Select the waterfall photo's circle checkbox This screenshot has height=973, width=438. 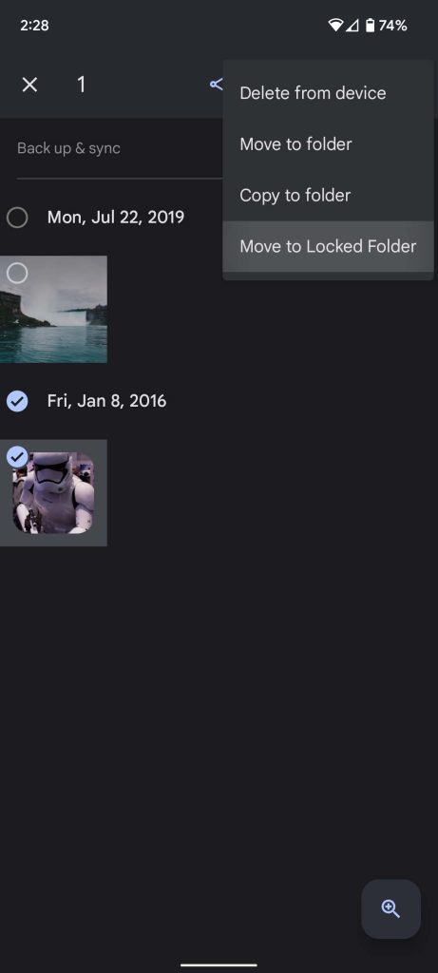point(17,273)
